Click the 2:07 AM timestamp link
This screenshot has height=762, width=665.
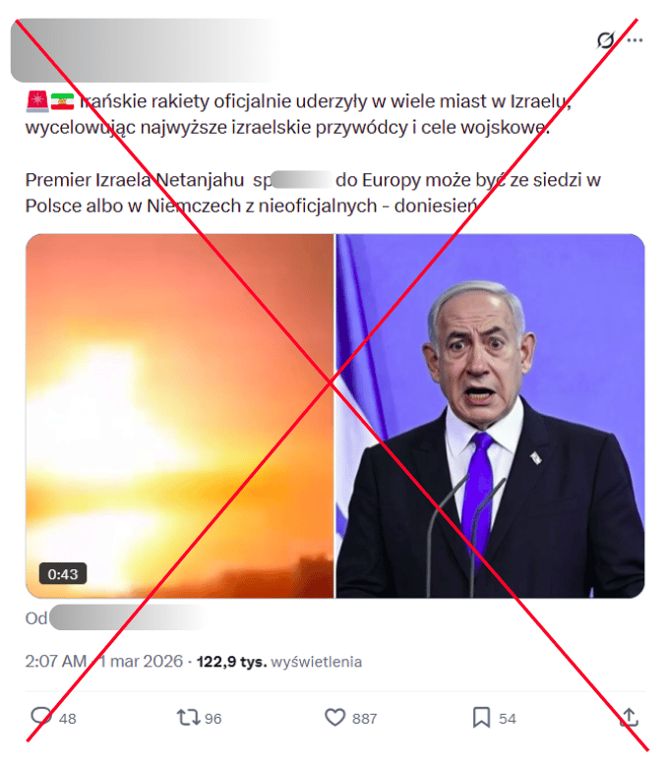[x=104, y=662]
